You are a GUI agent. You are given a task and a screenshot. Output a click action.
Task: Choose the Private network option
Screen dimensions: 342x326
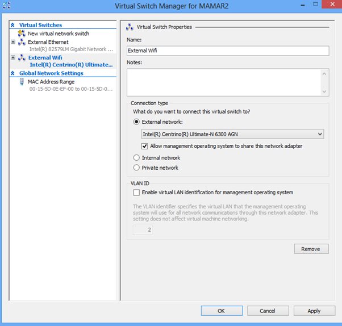(x=136, y=168)
